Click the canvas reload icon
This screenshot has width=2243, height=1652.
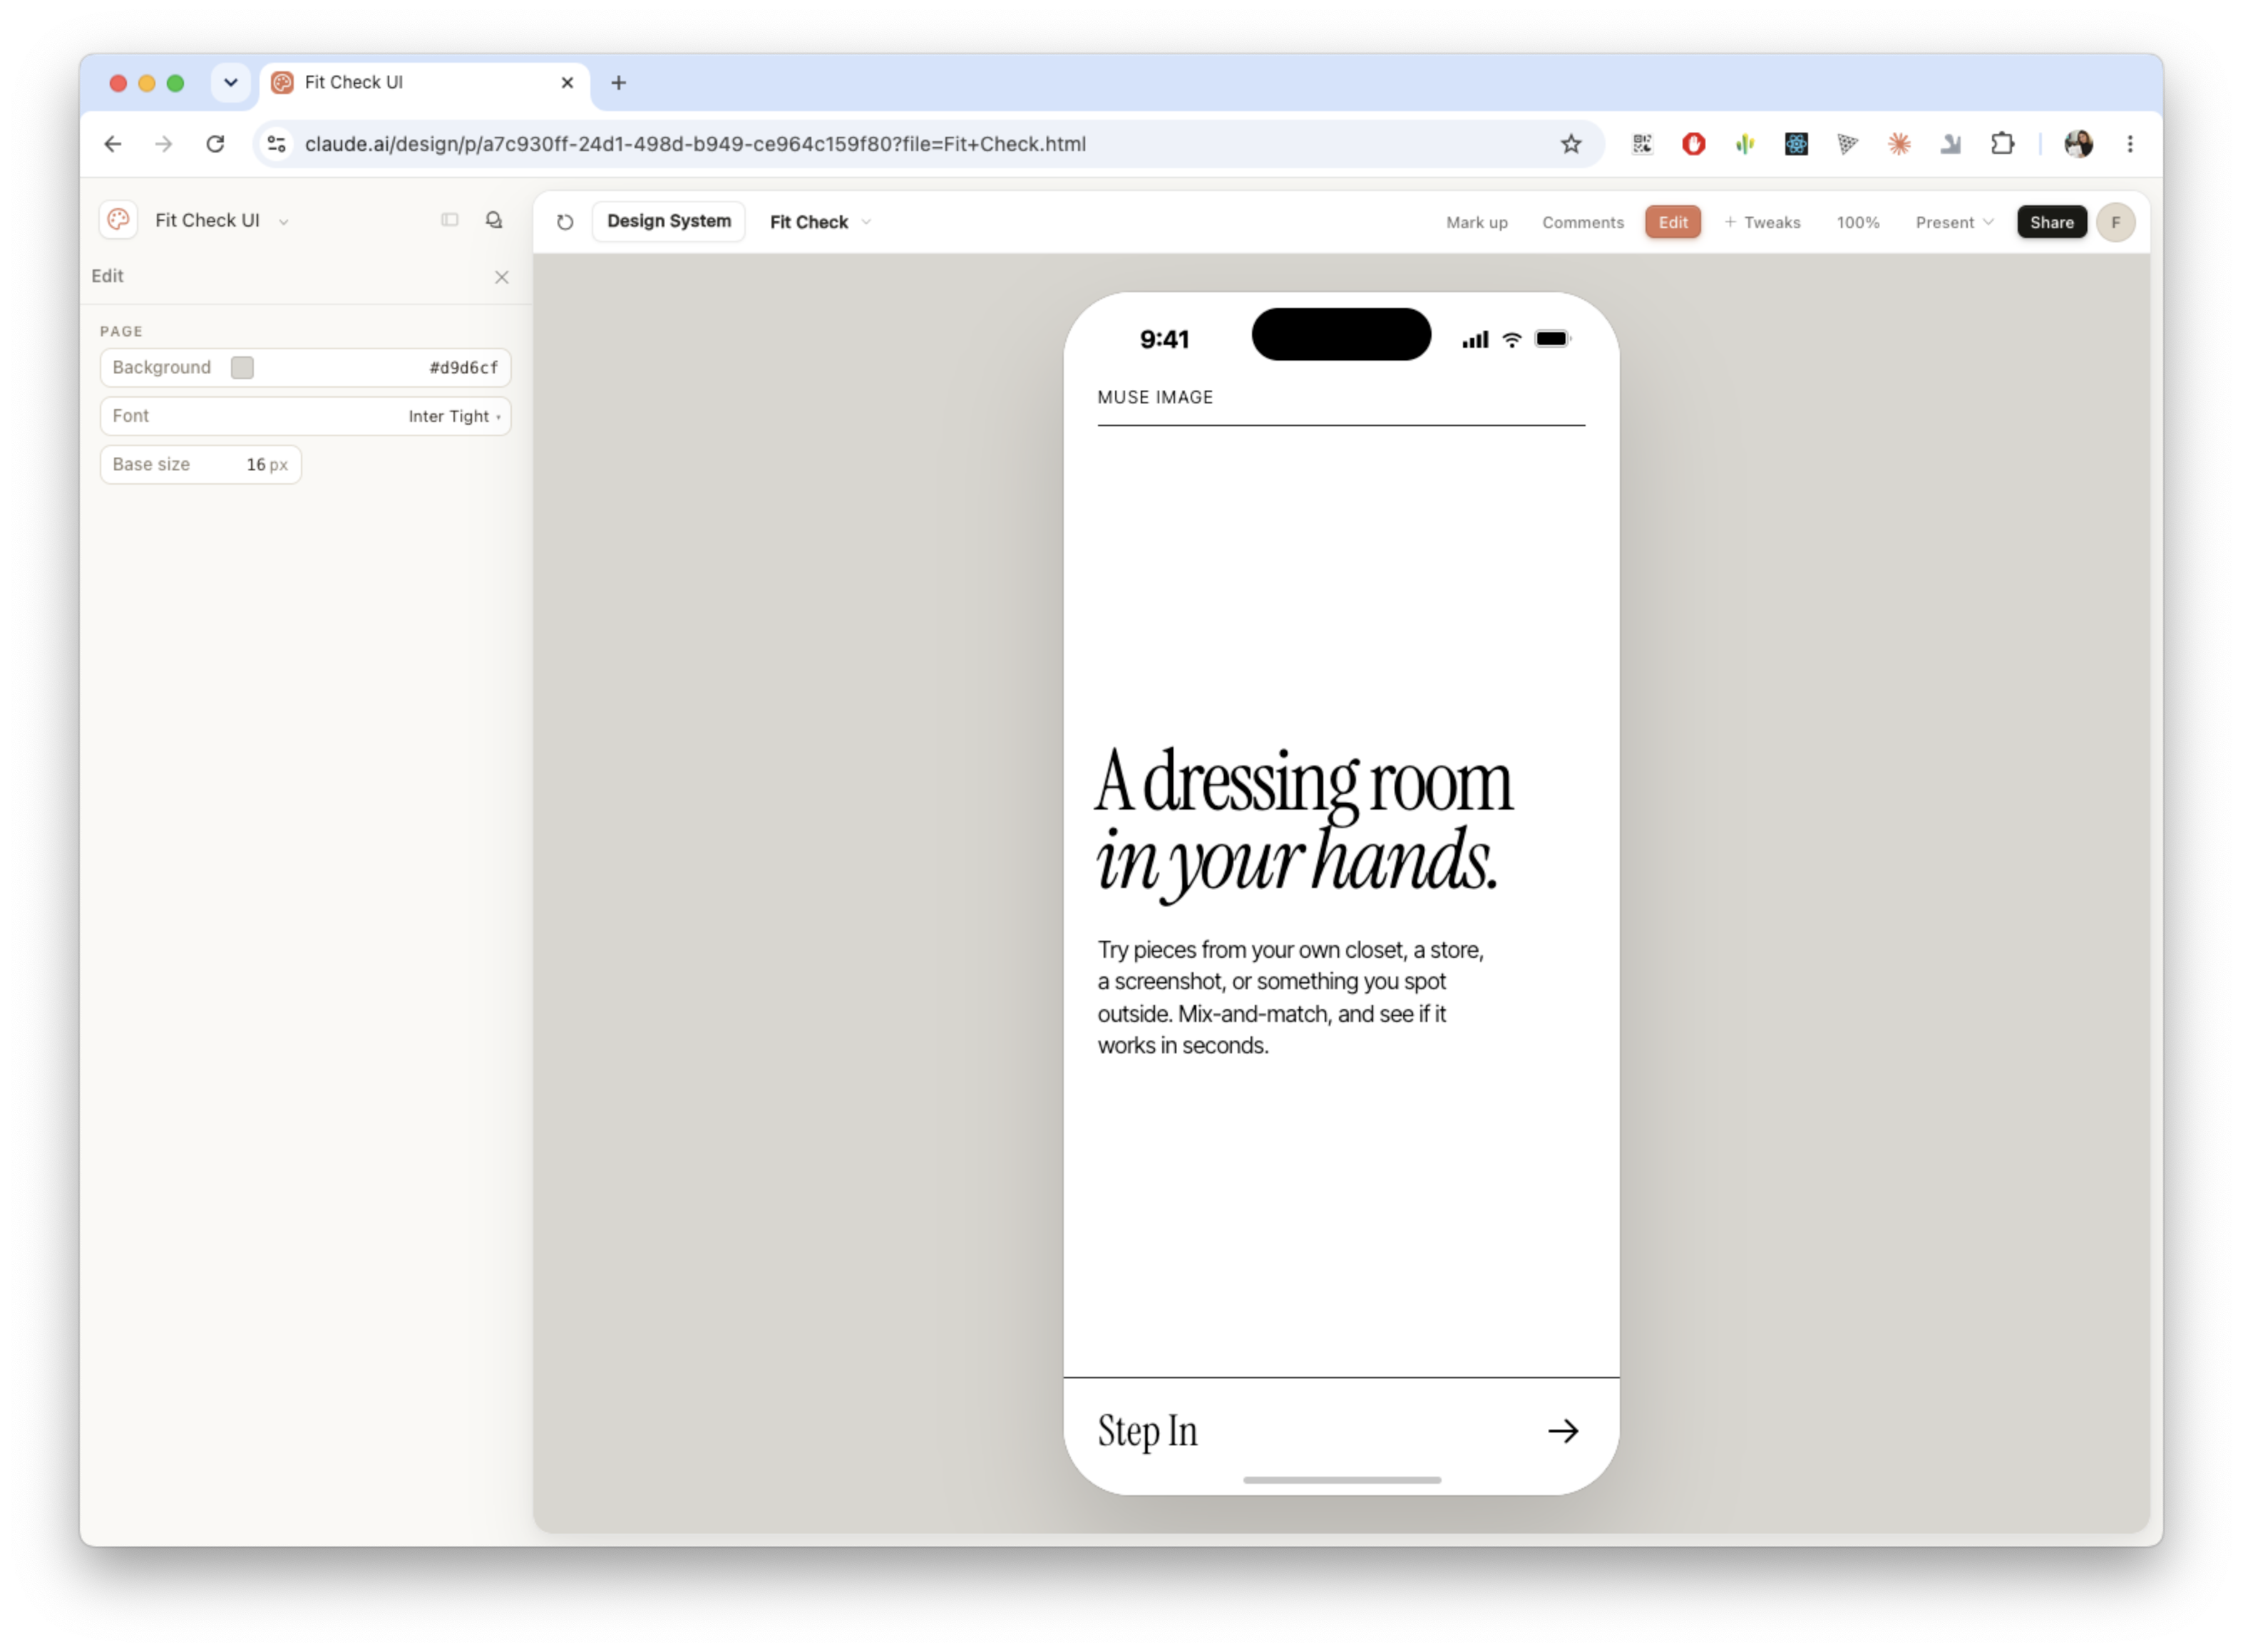tap(565, 222)
